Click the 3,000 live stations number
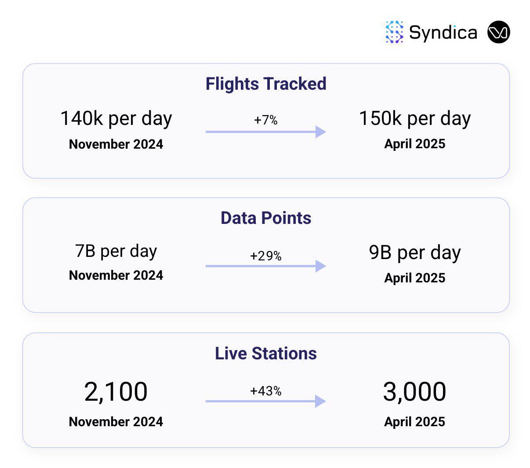Viewport: 530px width, 468px height. pyautogui.click(x=415, y=391)
